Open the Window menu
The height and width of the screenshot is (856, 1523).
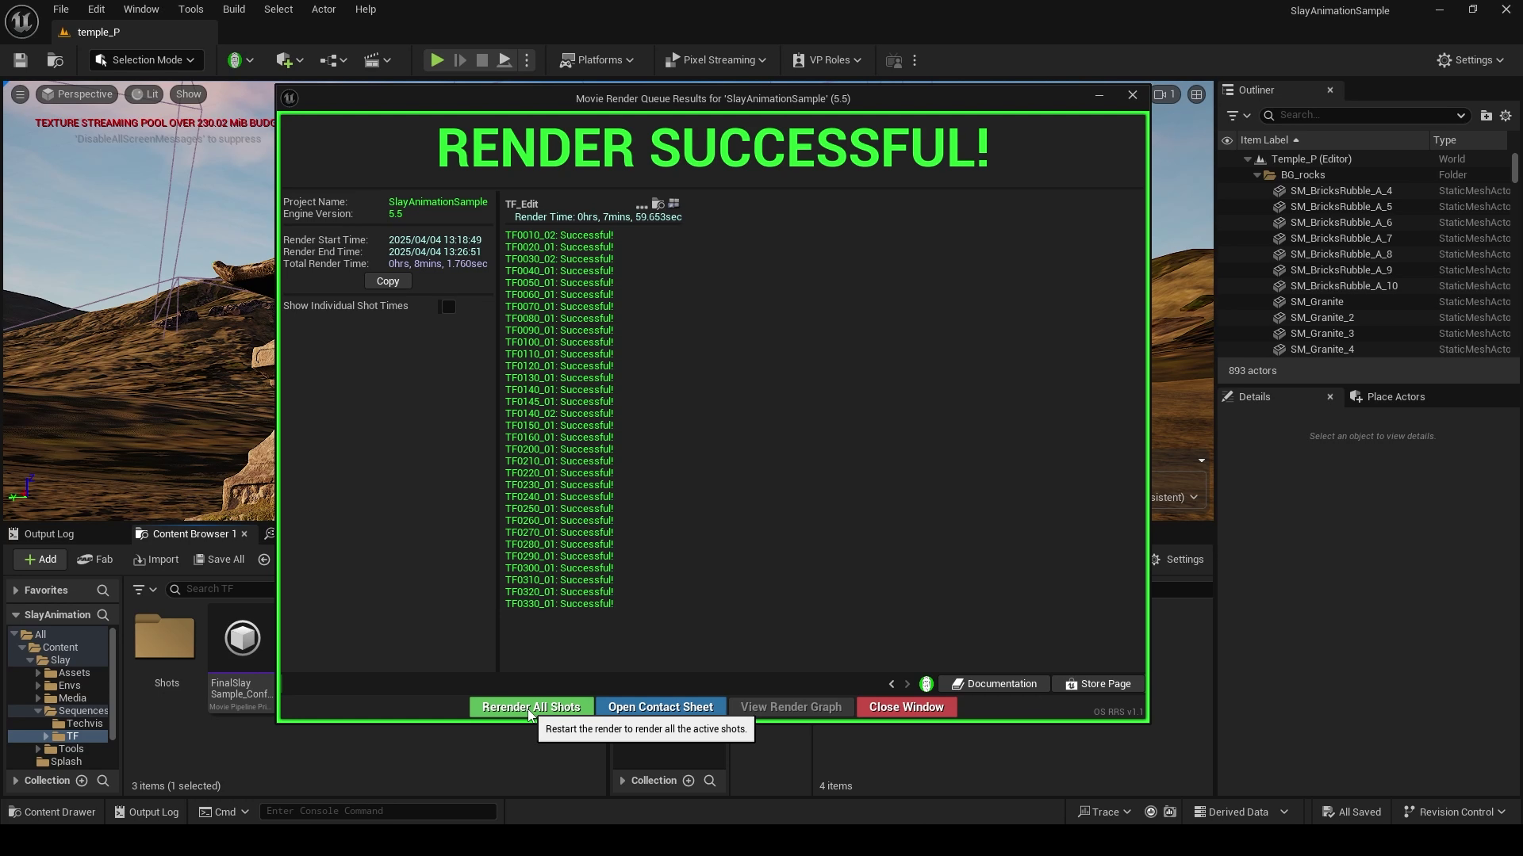[141, 10]
